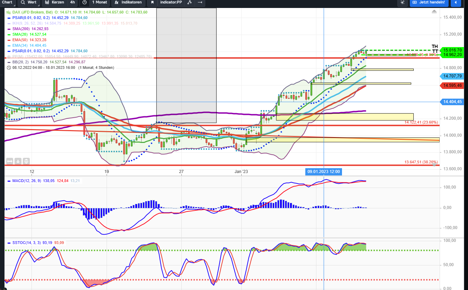Image resolution: width=468 pixels, height=290 pixels.
Task: Click the SMA(20) green color marker
Action: (9, 34)
